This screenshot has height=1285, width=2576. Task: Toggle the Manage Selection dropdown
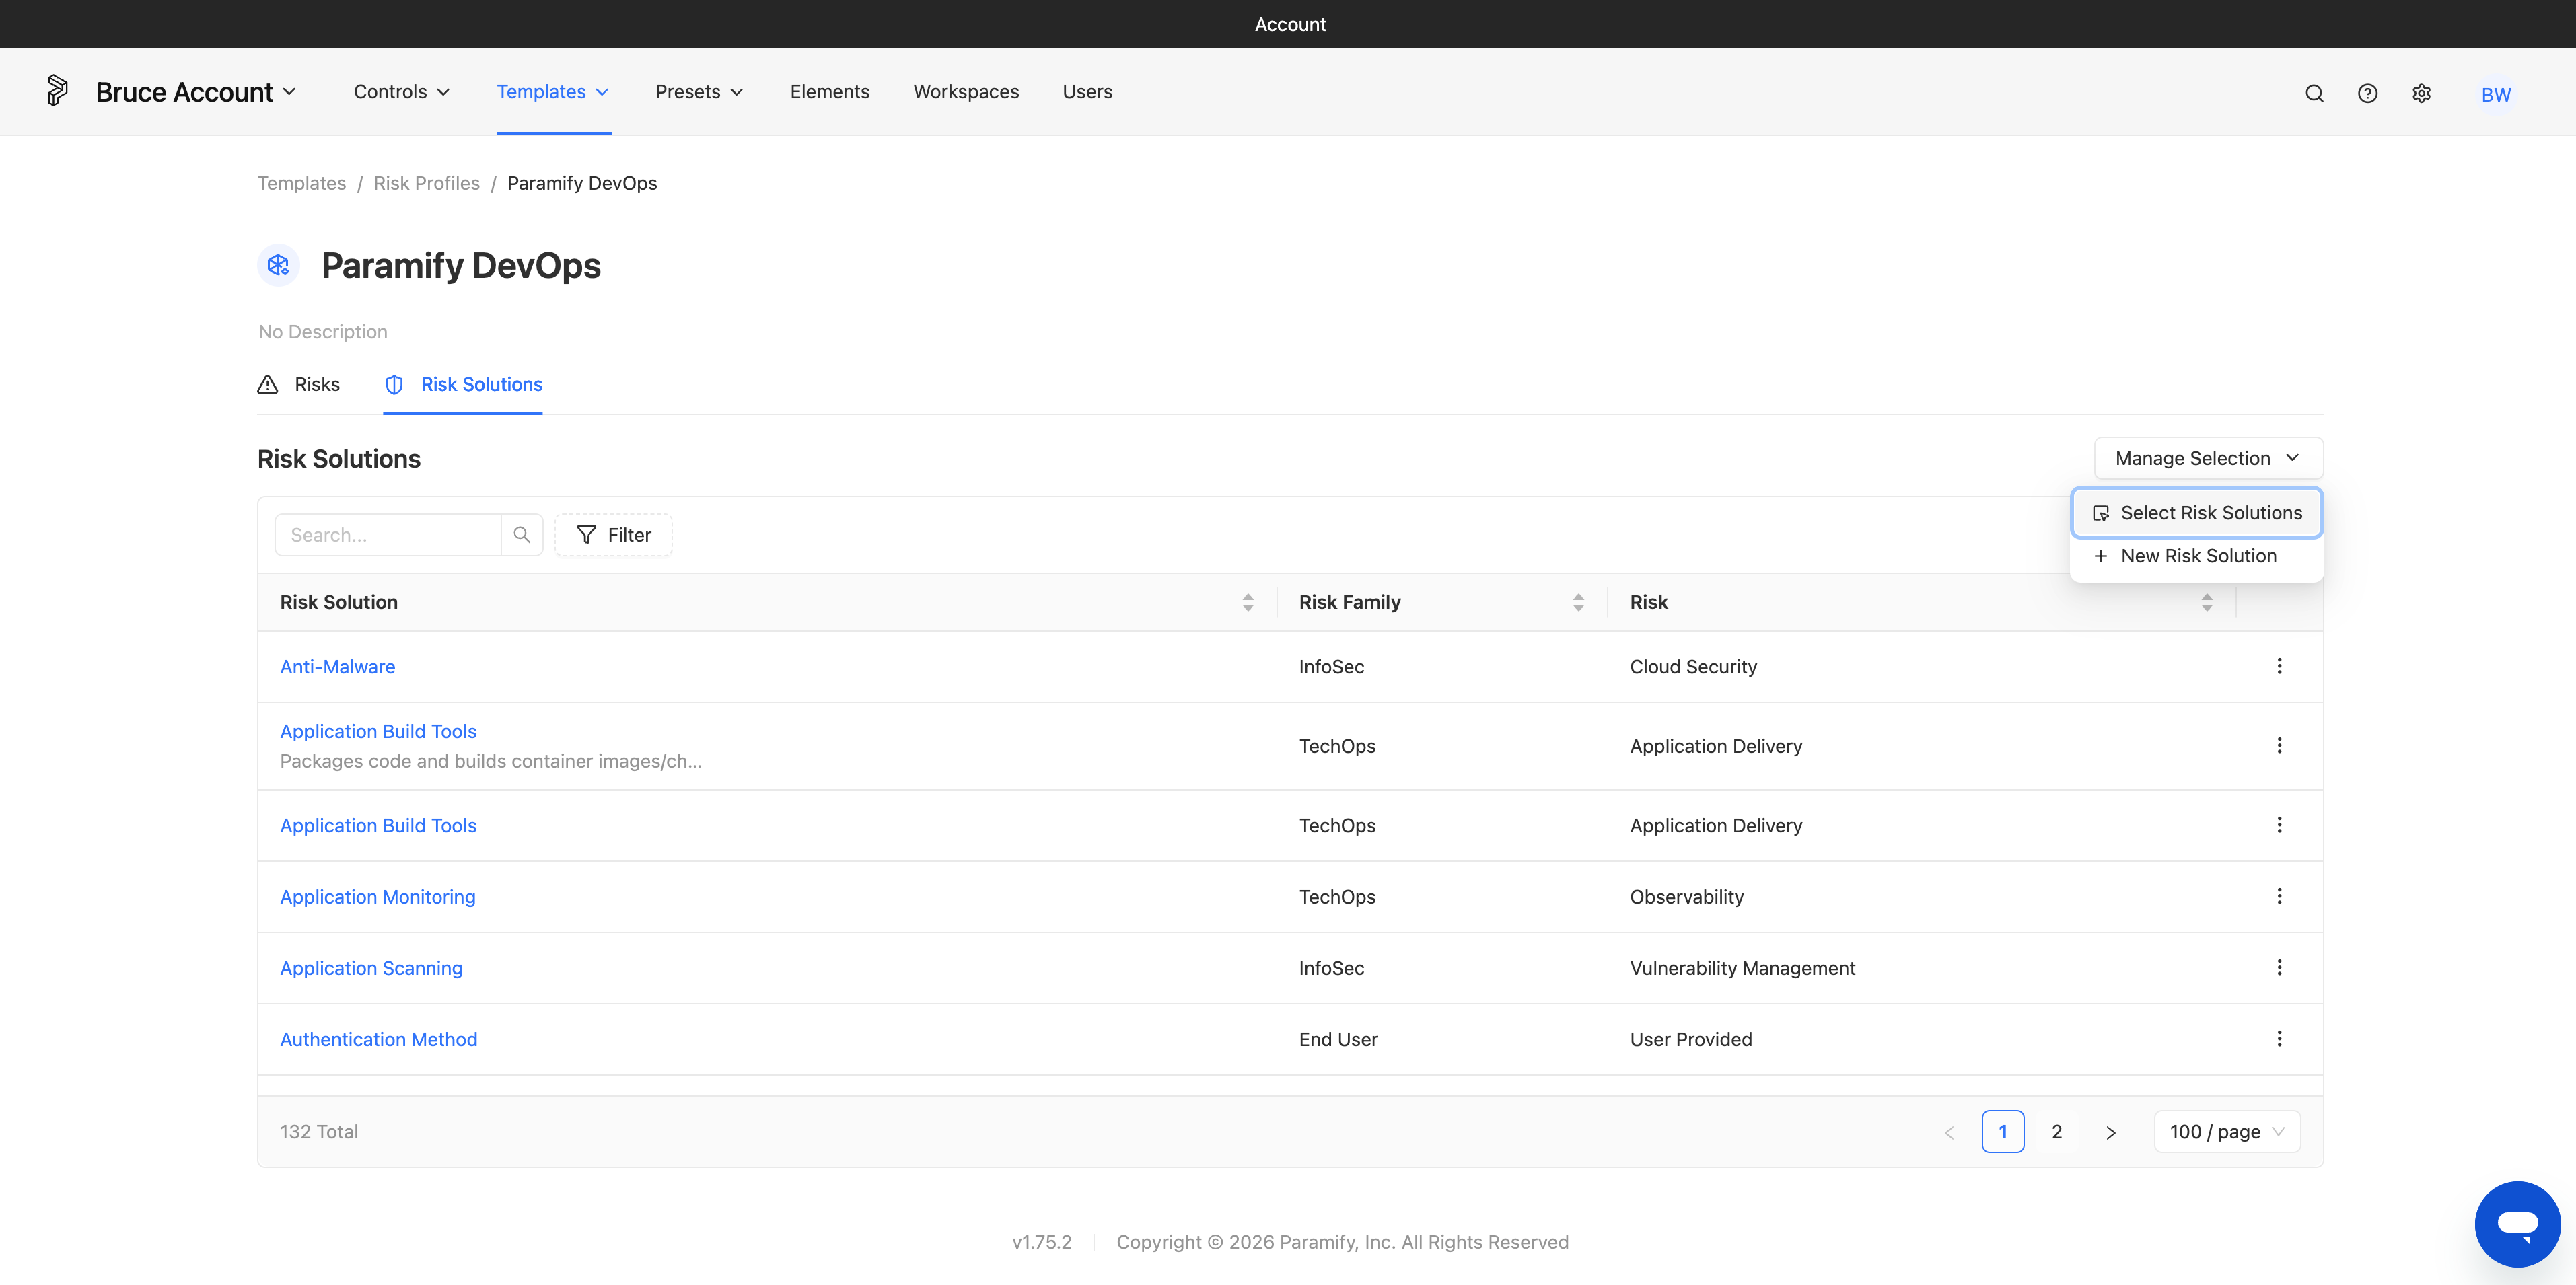coord(2208,458)
